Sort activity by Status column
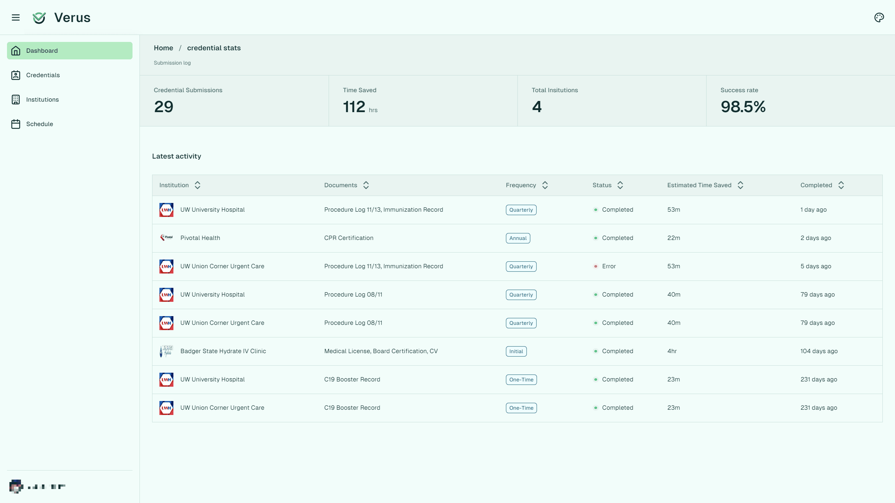 click(x=620, y=185)
